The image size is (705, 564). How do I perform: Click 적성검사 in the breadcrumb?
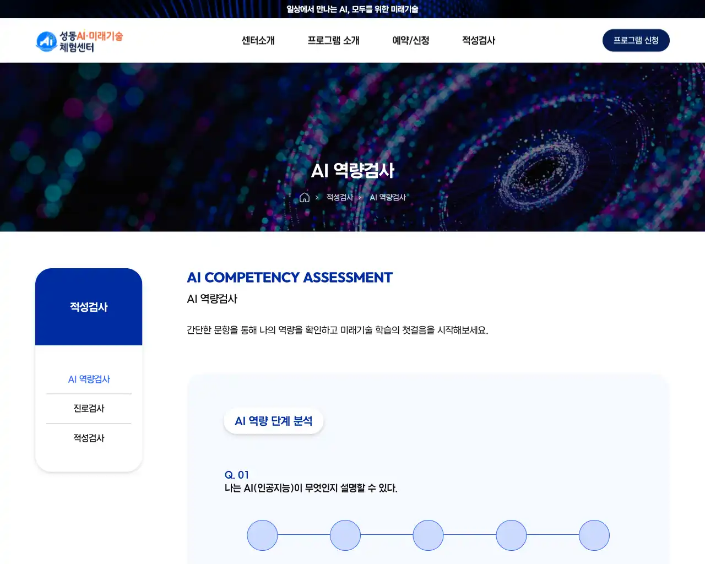340,197
